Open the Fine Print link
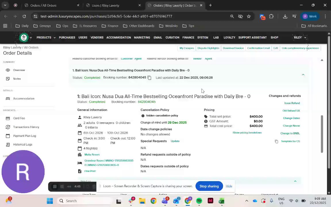Image resolution: width=331 pixels, height=207 pixels. [90, 171]
